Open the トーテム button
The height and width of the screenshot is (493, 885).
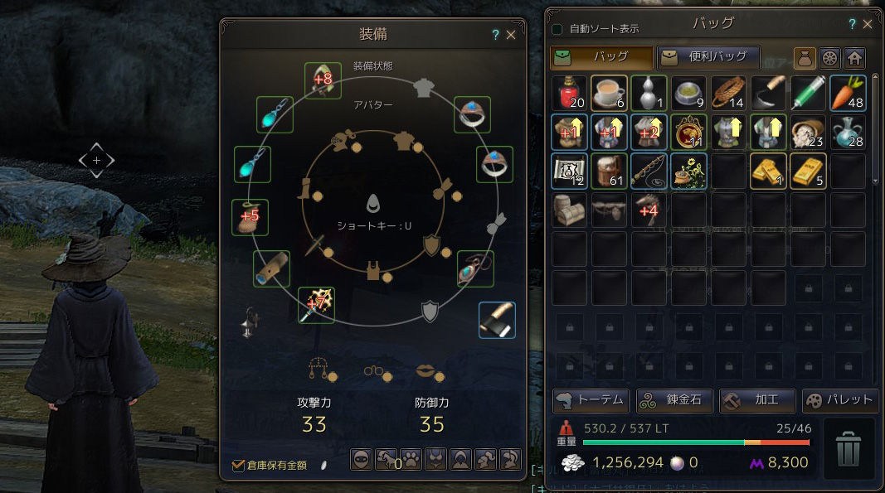(x=591, y=400)
